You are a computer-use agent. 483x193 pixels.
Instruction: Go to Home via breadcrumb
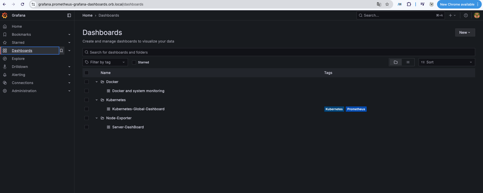point(87,15)
